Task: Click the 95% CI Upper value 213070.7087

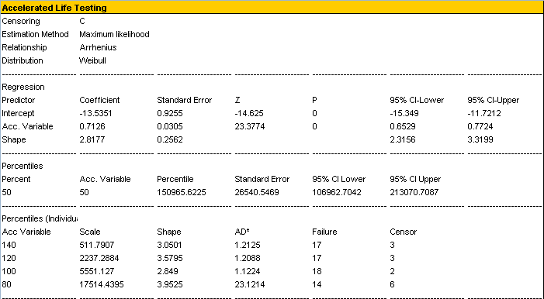Action: [x=414, y=192]
